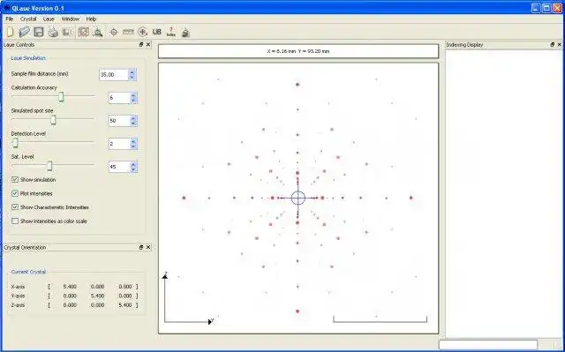Click the greyed icon right of Print
This screenshot has height=352, width=565.
[67, 32]
